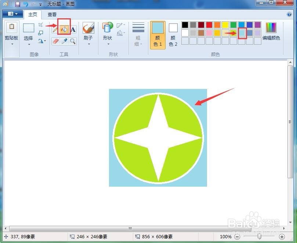The width and height of the screenshot is (297, 243).
Task: Open the Edit colors rainbow palette
Action: pyautogui.click(x=271, y=27)
